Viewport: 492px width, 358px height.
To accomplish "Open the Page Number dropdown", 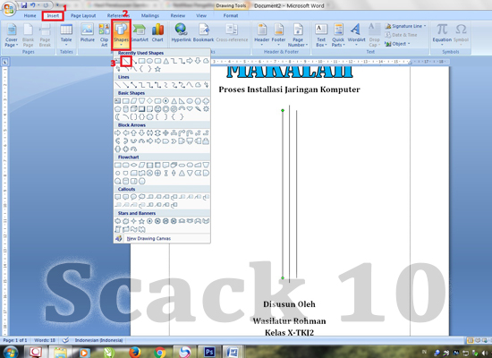I will pyautogui.click(x=298, y=35).
